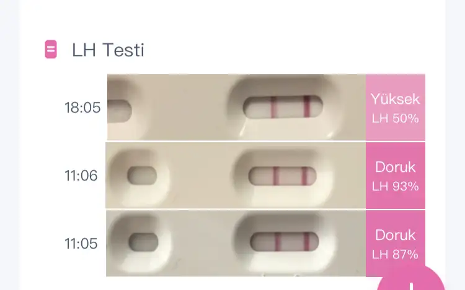The image size is (465, 290).
Task: Click the 18:05 timestamp label
Action: pyautogui.click(x=82, y=108)
